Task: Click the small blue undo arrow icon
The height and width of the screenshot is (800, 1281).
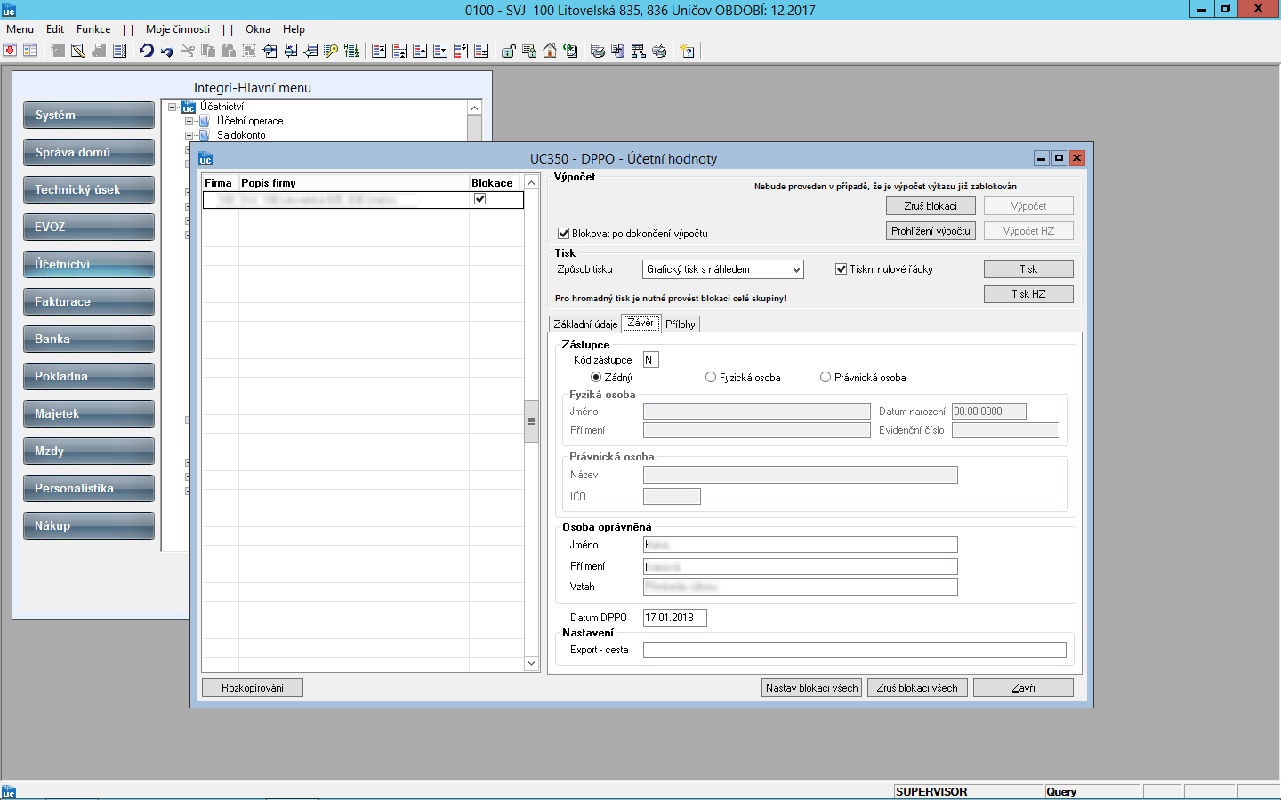Action: pyautogui.click(x=166, y=52)
